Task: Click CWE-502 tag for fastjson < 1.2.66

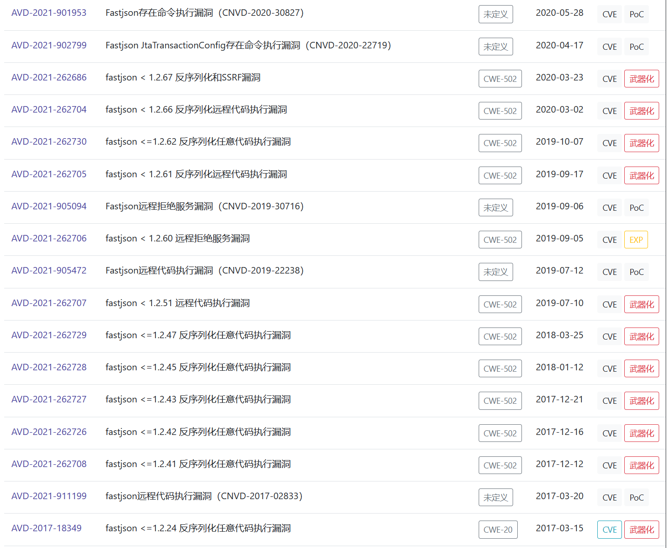Action: (x=500, y=111)
